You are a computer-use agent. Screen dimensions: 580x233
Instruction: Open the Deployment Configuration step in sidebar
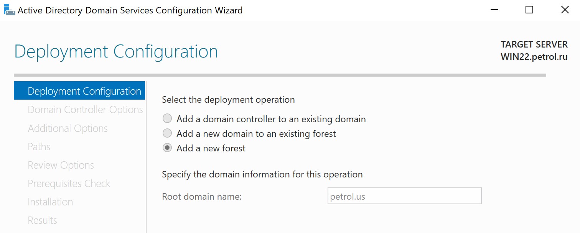click(79, 91)
